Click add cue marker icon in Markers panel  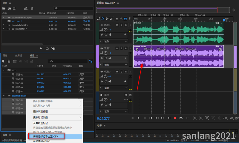pos(3,61)
